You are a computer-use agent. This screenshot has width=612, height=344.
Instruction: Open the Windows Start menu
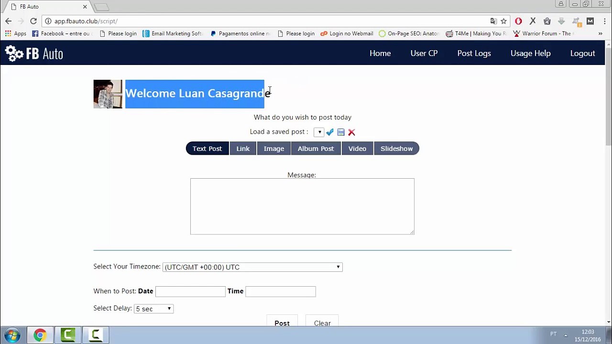coord(12,335)
